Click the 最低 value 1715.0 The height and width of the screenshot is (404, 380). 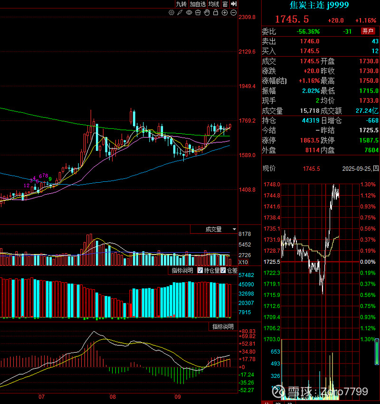click(369, 91)
